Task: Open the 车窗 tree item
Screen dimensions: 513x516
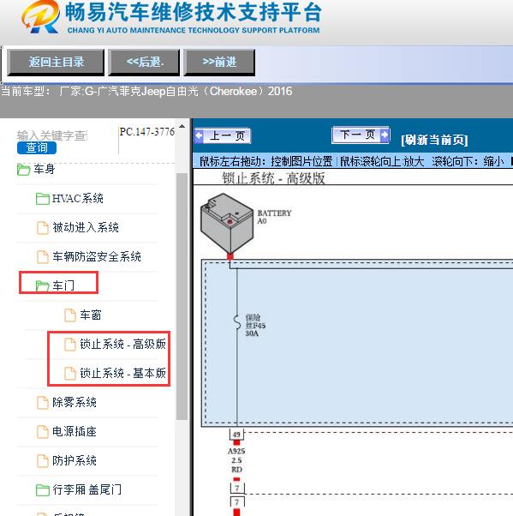Action: pos(91,315)
